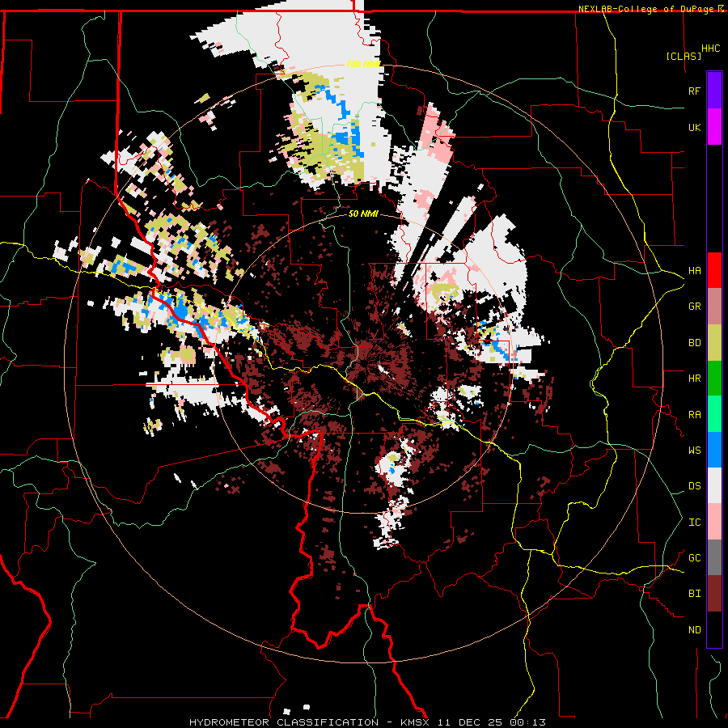Click the RA mint green legend swatch
The height and width of the screenshot is (728, 728).
[714, 414]
